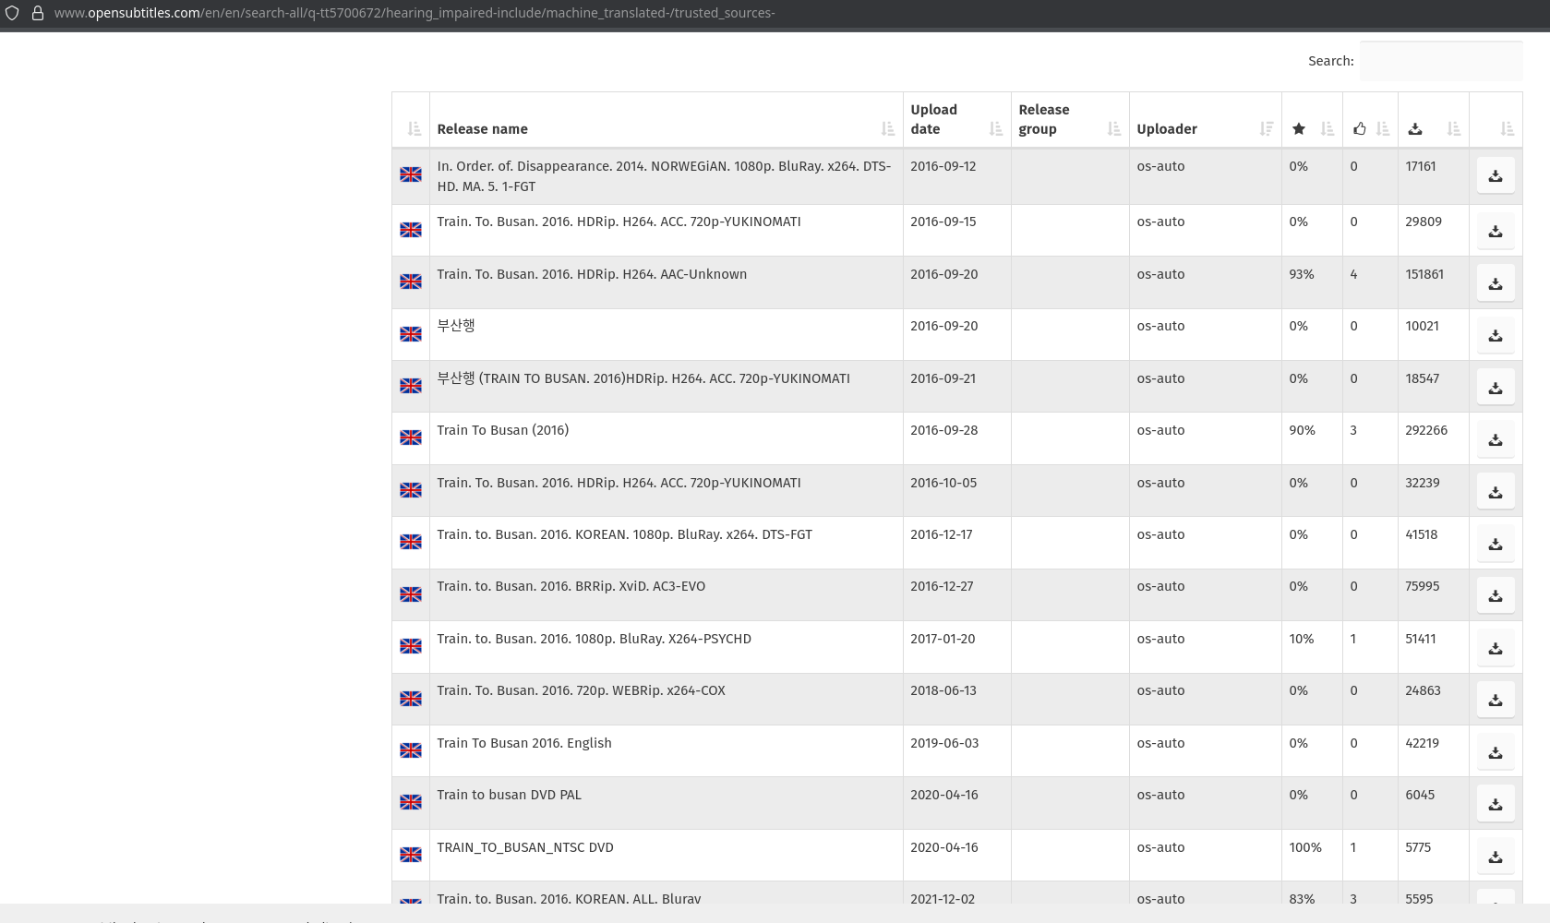
Task: Download the BRRip XviD AC3-EVO subtitle
Action: [x=1496, y=595]
